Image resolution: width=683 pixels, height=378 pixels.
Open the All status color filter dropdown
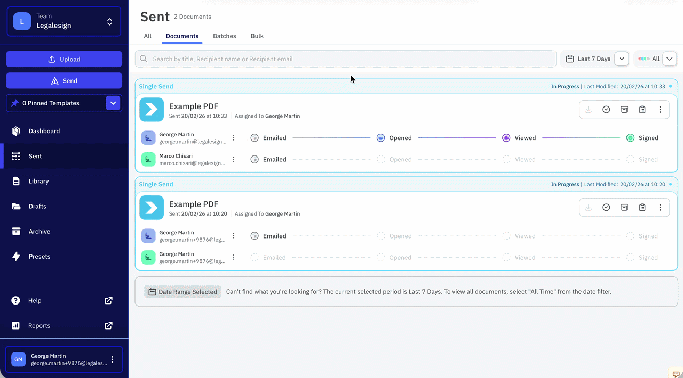pos(669,59)
